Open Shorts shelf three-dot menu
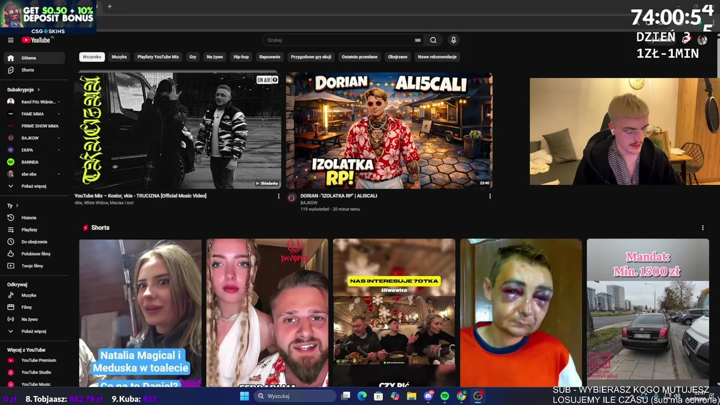The width and height of the screenshot is (720, 405). 703,228
